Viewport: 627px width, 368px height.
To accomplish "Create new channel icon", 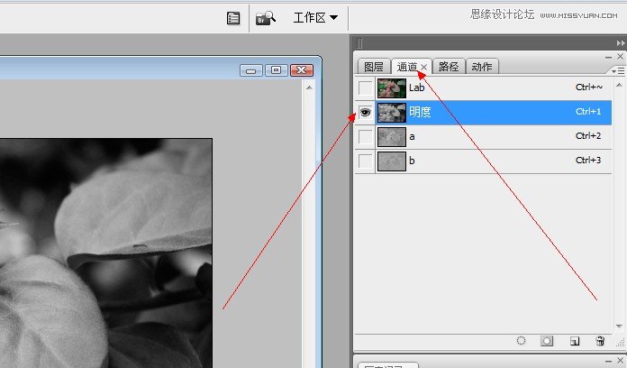I will (574, 341).
